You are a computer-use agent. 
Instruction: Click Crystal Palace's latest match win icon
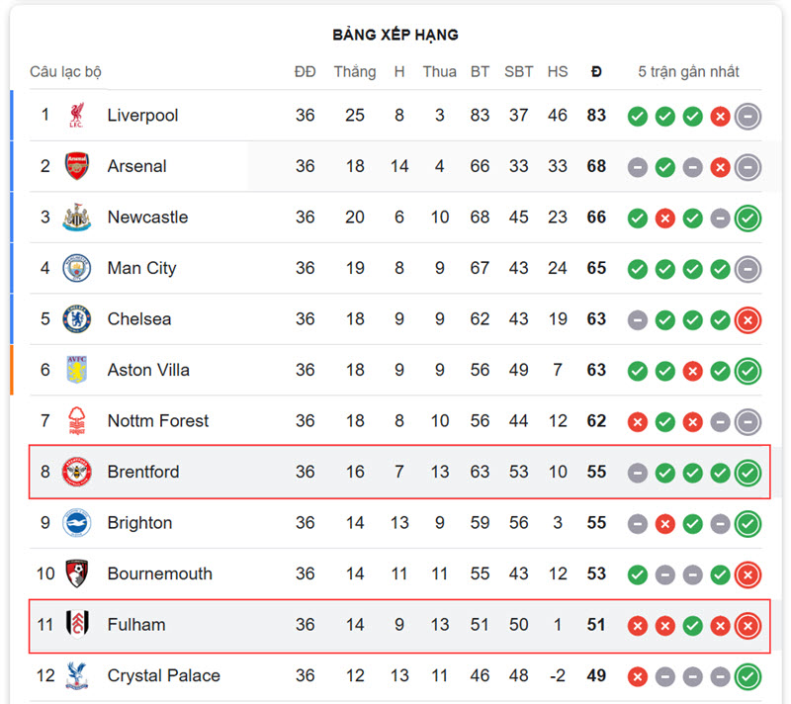[748, 676]
